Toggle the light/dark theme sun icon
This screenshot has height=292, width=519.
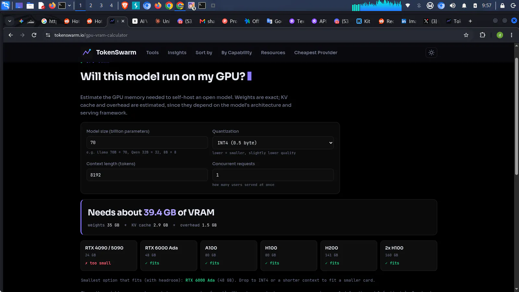click(x=431, y=53)
